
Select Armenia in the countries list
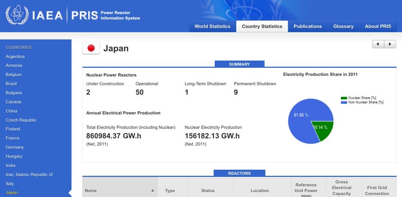(x=14, y=66)
